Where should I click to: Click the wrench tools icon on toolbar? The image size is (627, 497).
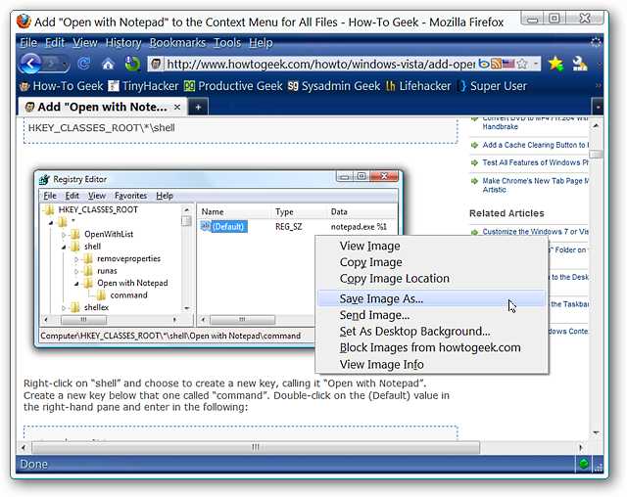click(x=579, y=64)
